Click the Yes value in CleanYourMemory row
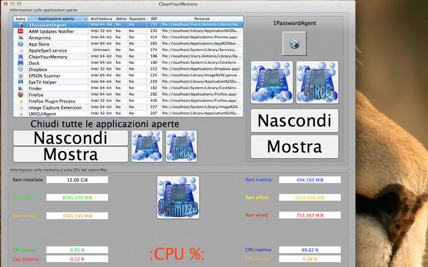Image resolution: width=428 pixels, height=267 pixels. [x=119, y=56]
